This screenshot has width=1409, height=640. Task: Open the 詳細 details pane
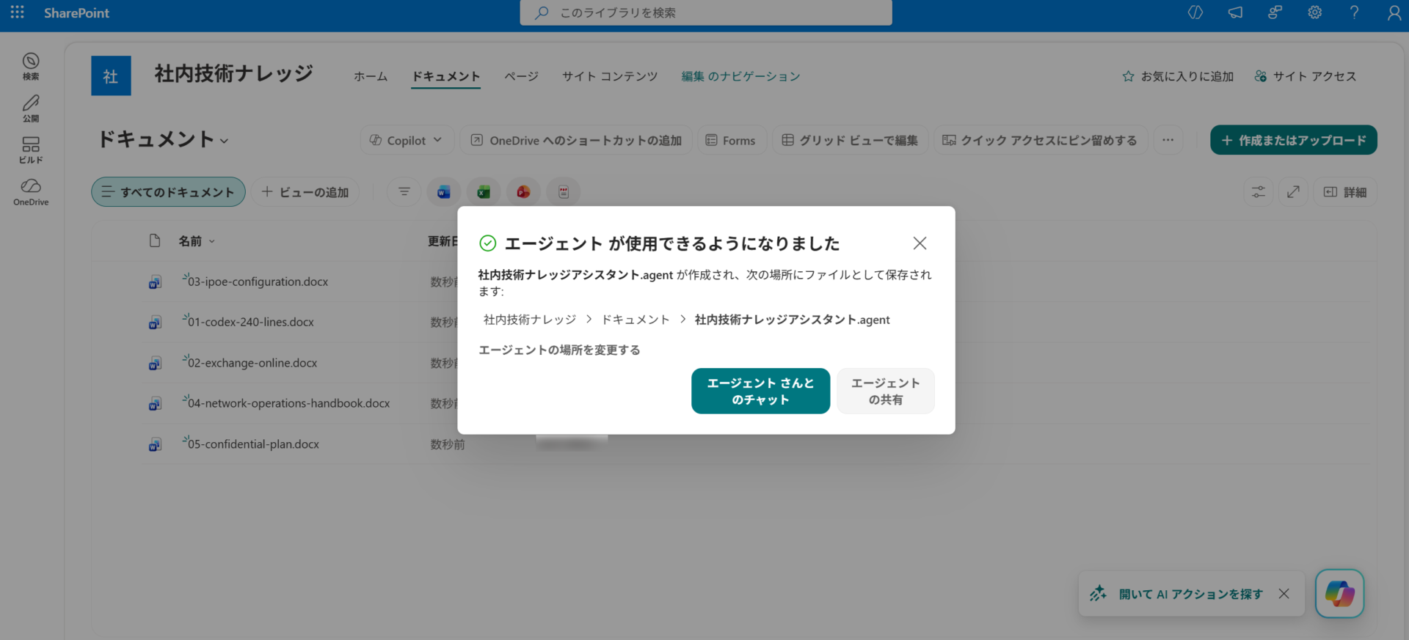pos(1344,192)
